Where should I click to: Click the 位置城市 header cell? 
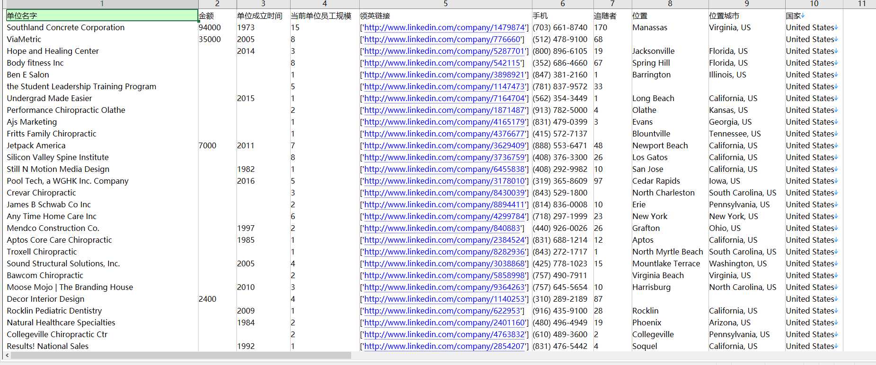(x=747, y=16)
